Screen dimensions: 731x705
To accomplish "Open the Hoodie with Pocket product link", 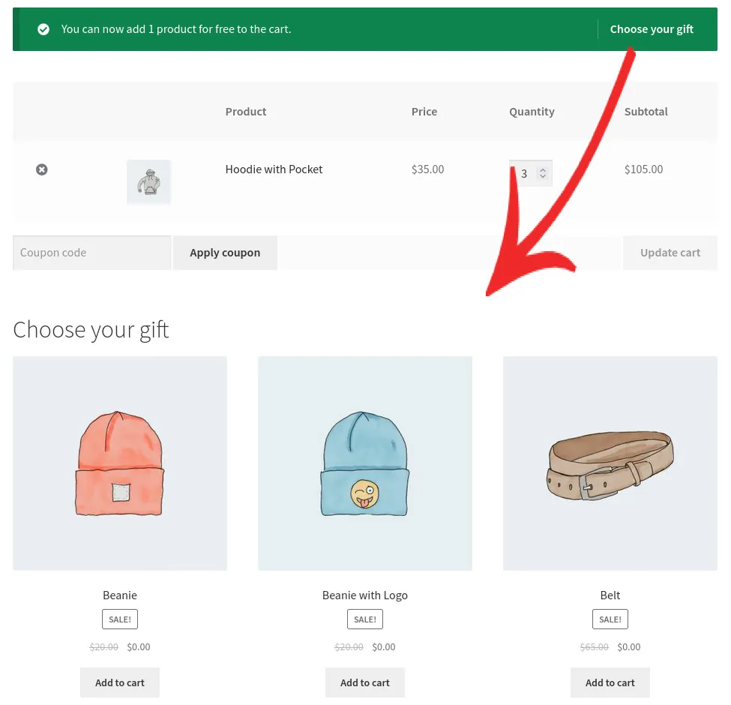I will pos(274,169).
